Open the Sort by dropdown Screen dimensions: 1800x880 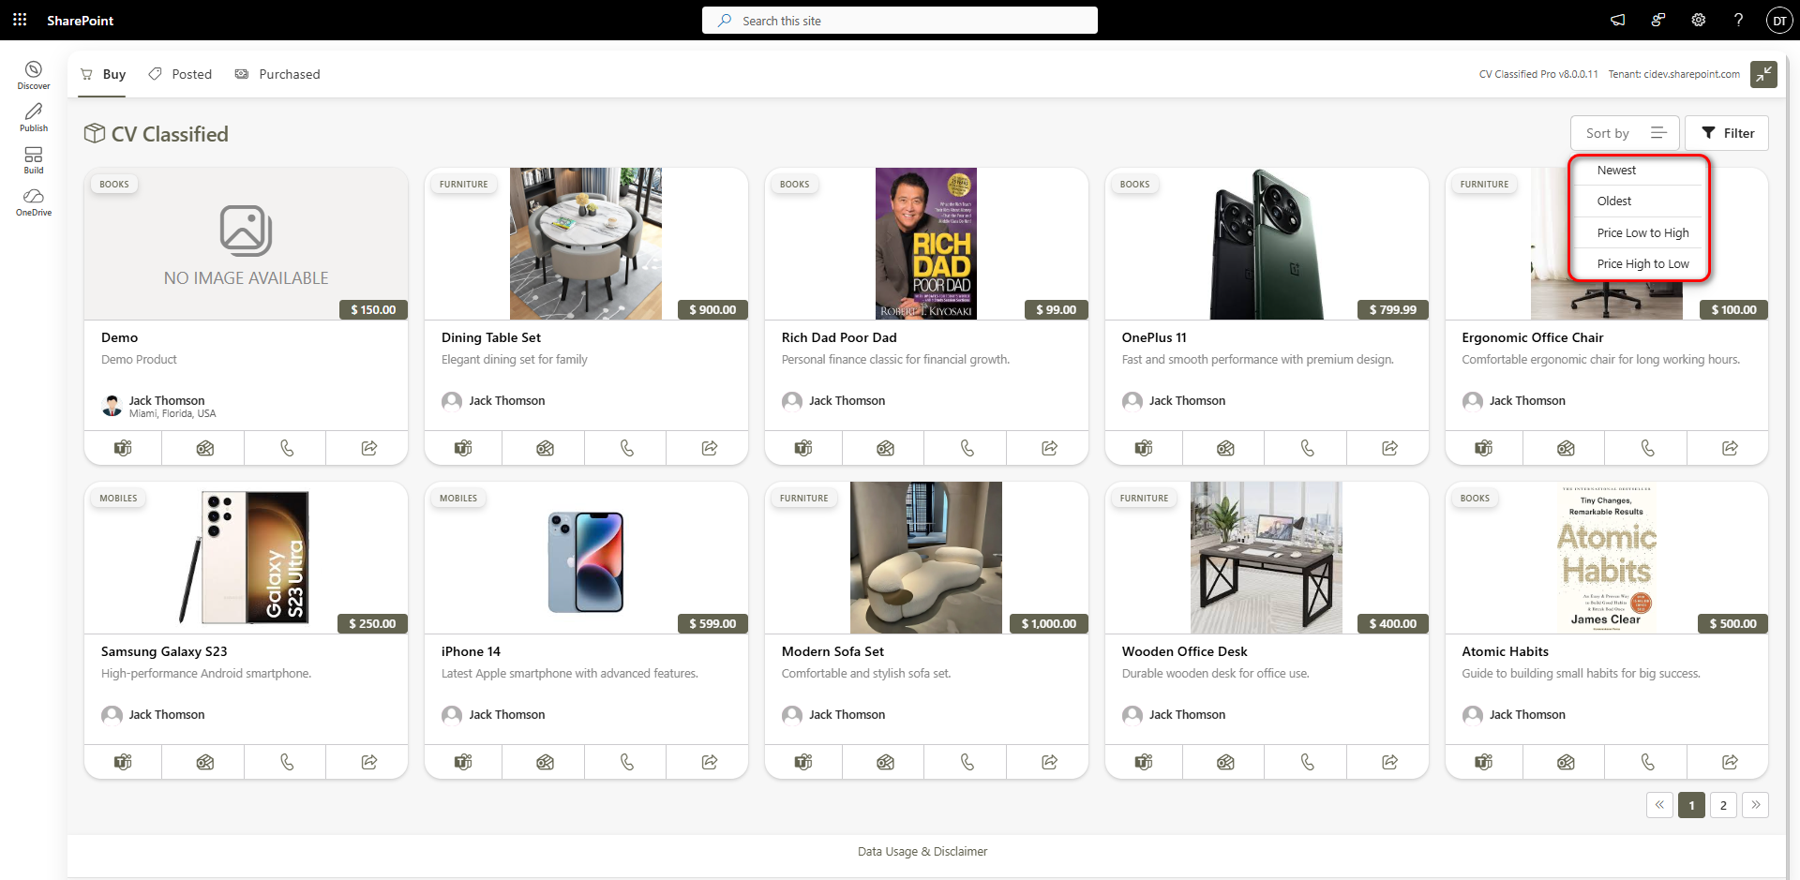tap(1625, 133)
